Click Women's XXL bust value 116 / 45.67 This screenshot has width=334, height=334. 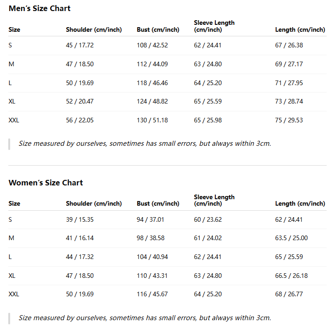(x=152, y=294)
